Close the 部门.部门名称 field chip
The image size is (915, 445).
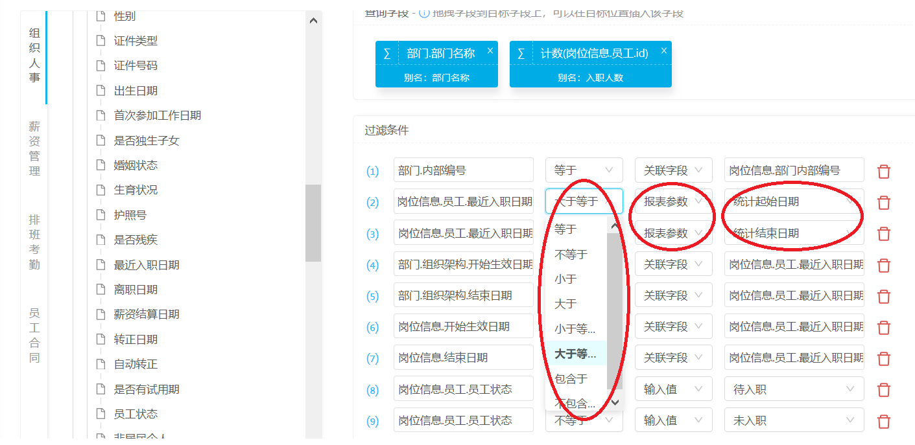pyautogui.click(x=490, y=51)
